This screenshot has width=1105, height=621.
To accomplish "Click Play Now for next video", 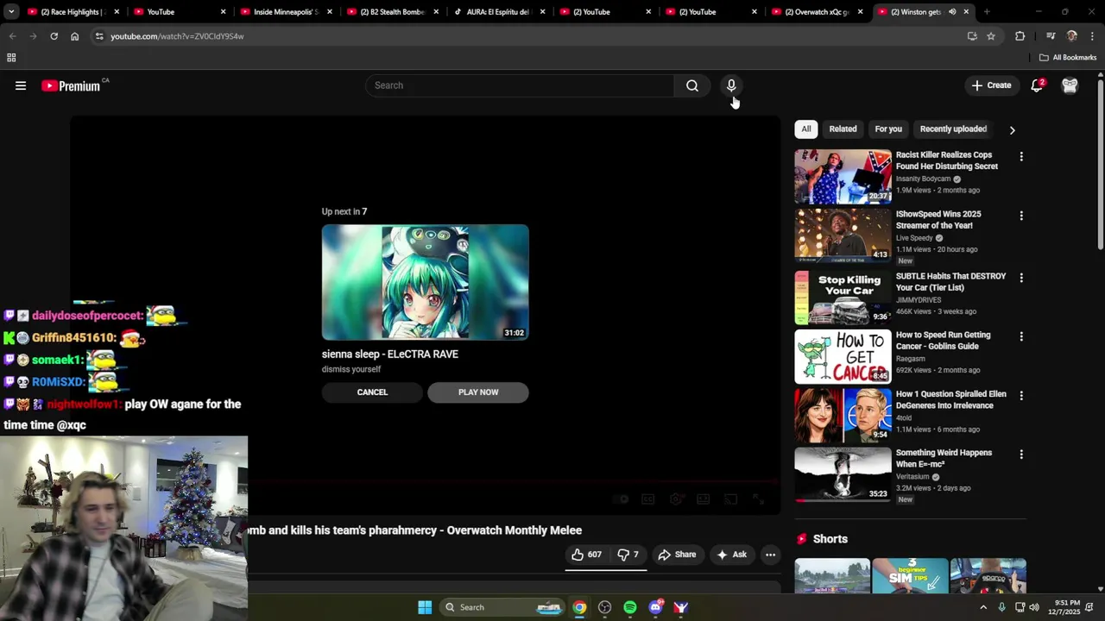I will point(478,392).
